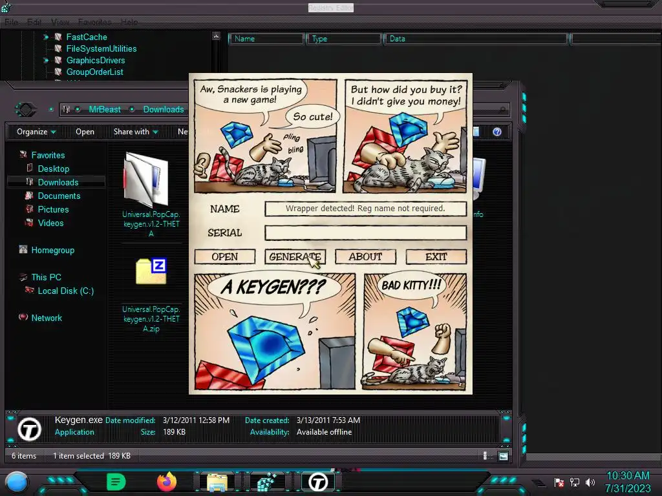The width and height of the screenshot is (662, 496).
Task: Click the Favorites star icon
Action: click(23, 155)
